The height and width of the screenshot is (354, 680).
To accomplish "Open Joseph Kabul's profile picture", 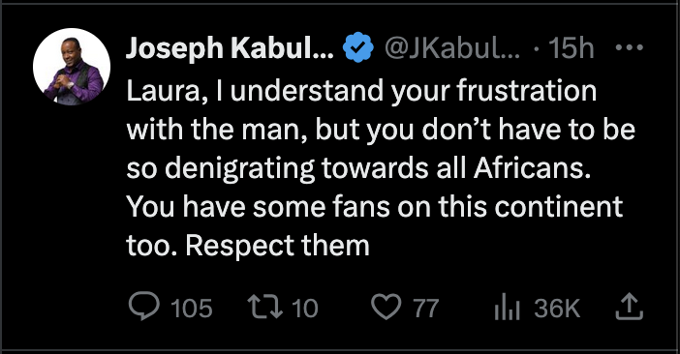I will coord(72,67).
